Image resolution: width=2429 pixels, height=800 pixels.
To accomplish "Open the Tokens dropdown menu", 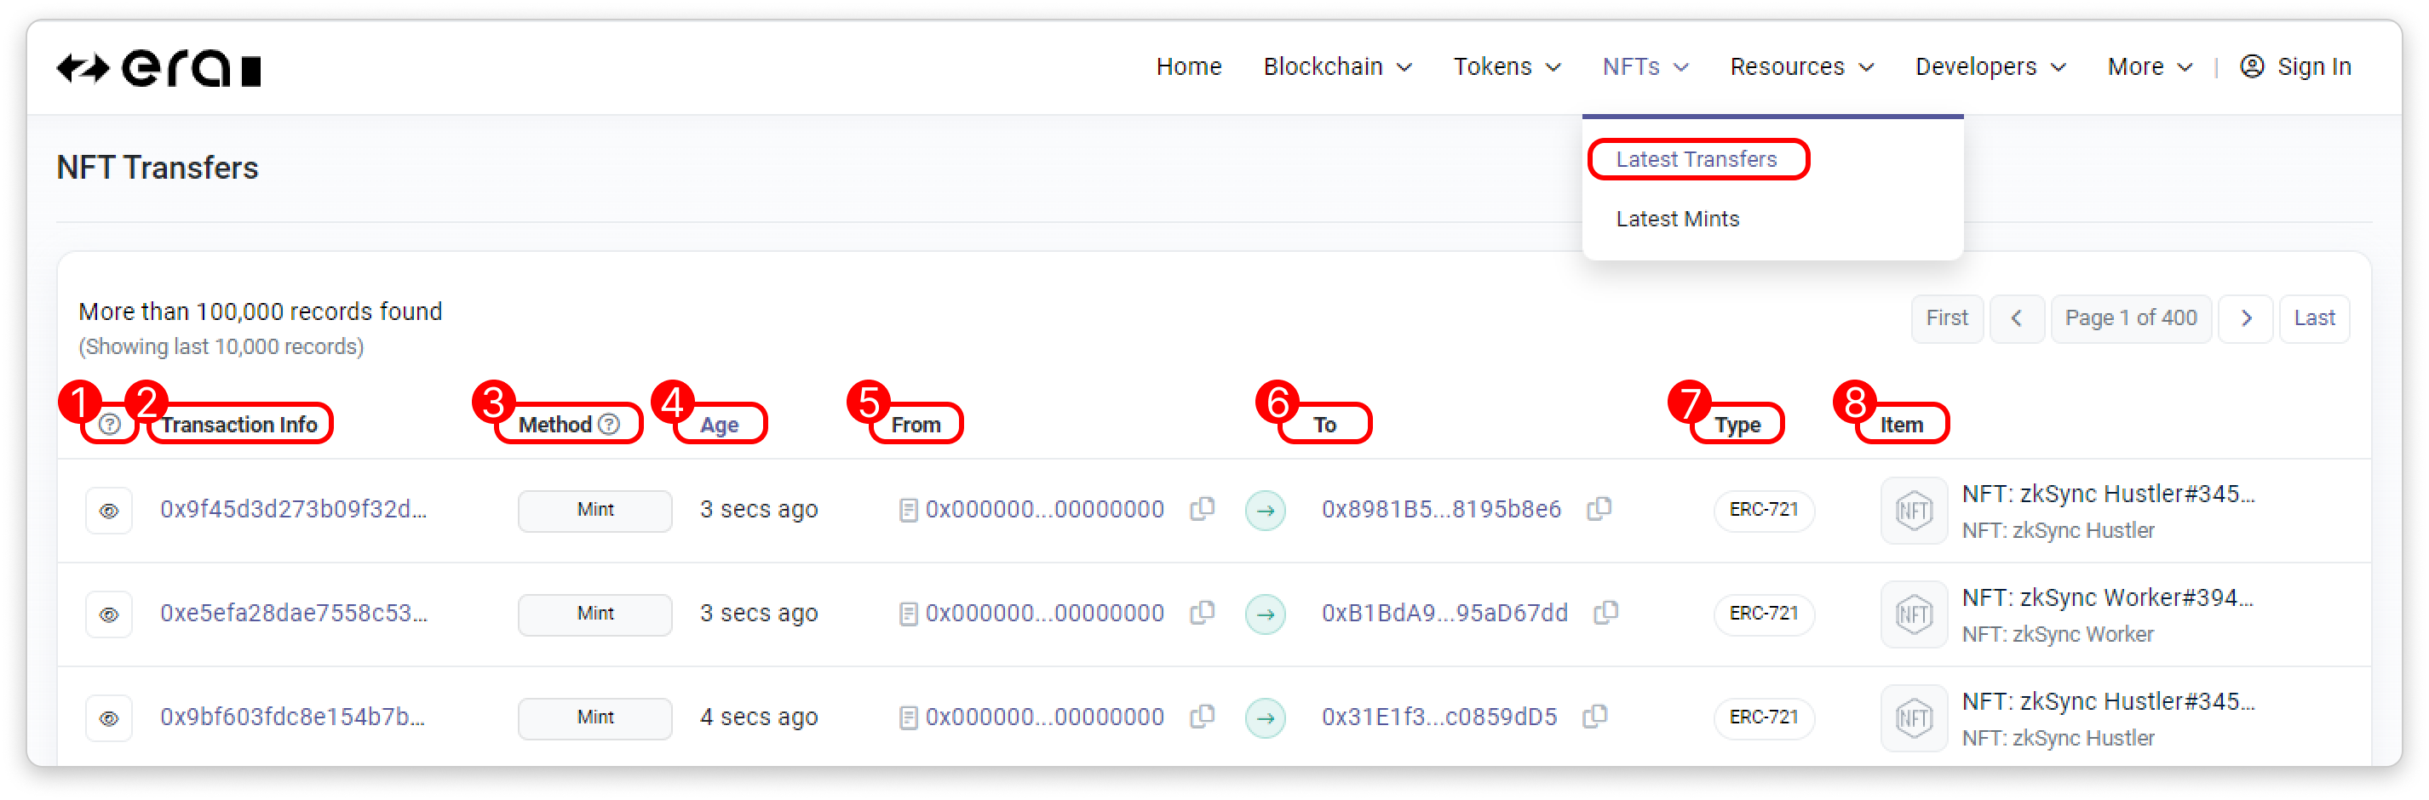I will pyautogui.click(x=1506, y=67).
